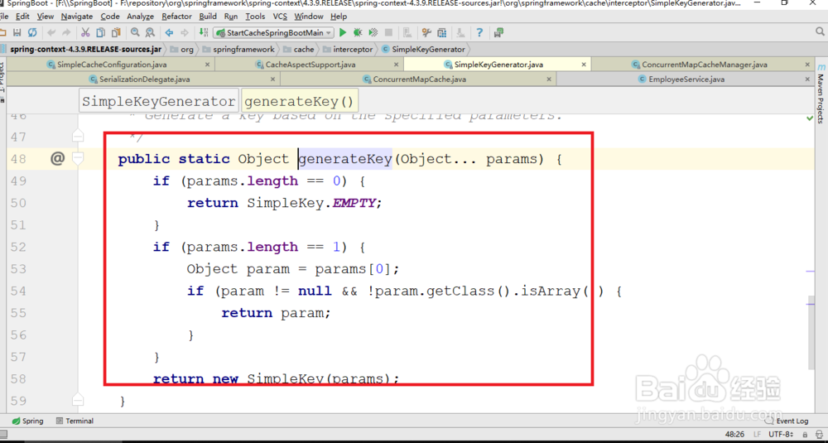Click the generateKey() structure breadcrumb above code

[x=298, y=101]
